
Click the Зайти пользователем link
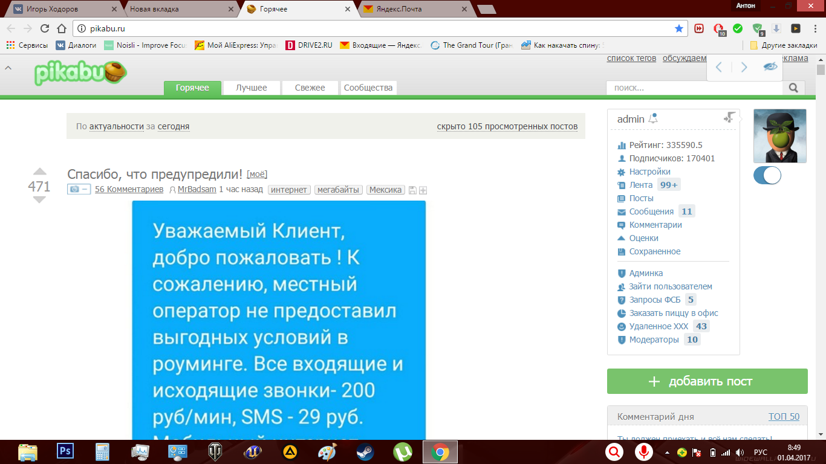[x=671, y=286]
